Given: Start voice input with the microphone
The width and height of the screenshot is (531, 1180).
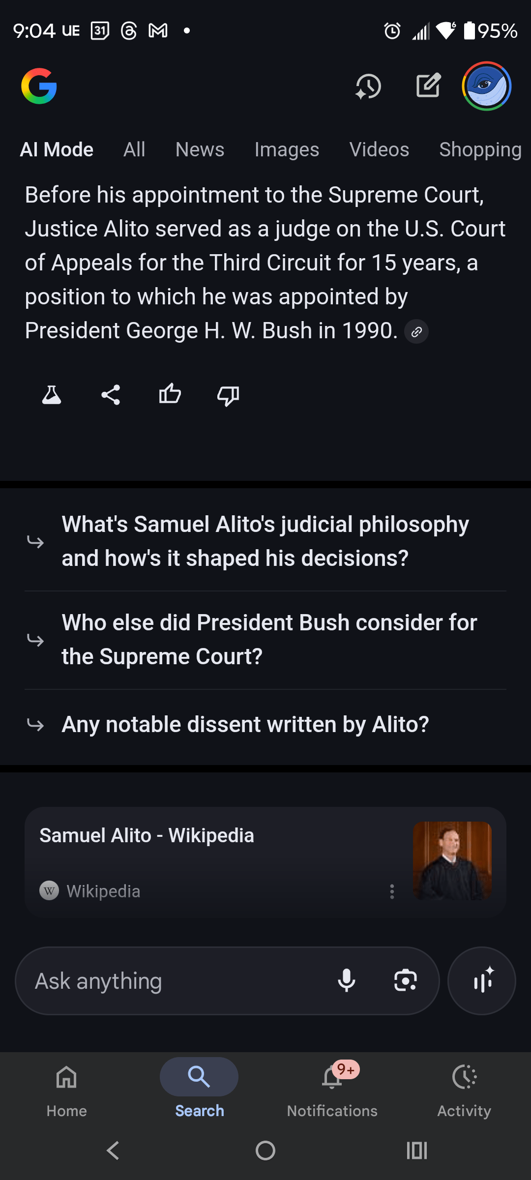Looking at the screenshot, I should pyautogui.click(x=347, y=981).
